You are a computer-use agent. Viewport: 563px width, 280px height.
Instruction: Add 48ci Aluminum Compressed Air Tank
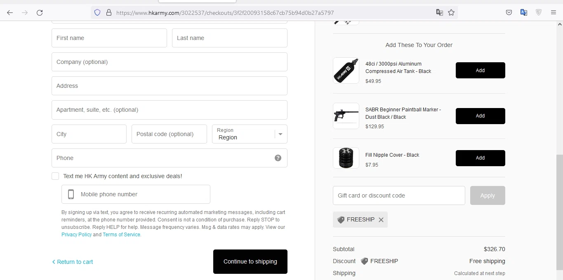click(480, 71)
